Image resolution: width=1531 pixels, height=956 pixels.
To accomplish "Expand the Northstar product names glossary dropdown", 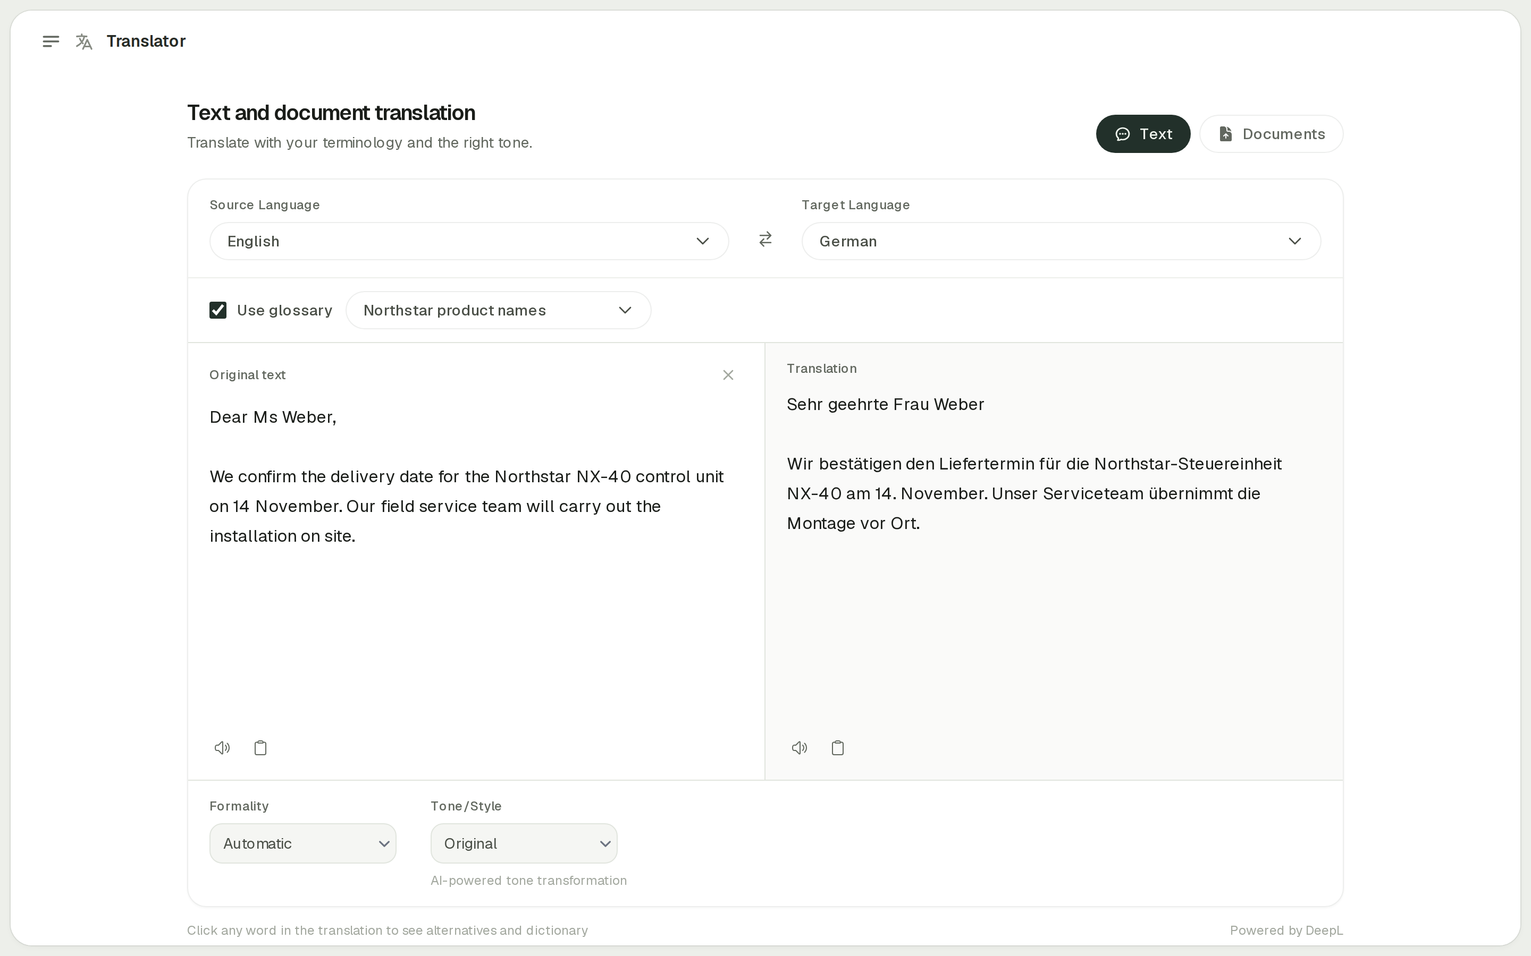I will click(498, 310).
